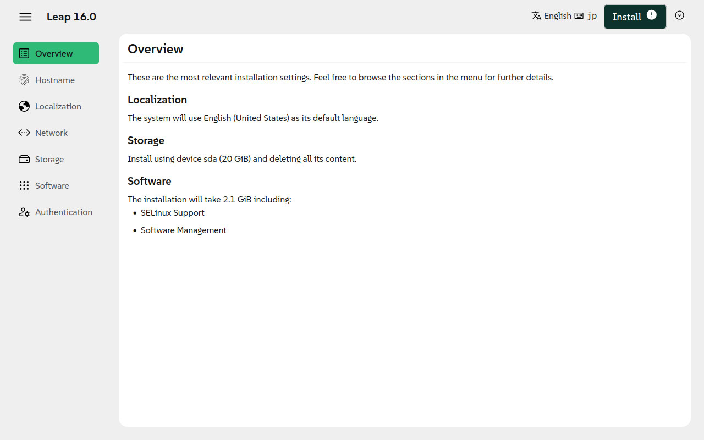The height and width of the screenshot is (440, 704).
Task: Click the translate language icon in header
Action: coord(537,16)
